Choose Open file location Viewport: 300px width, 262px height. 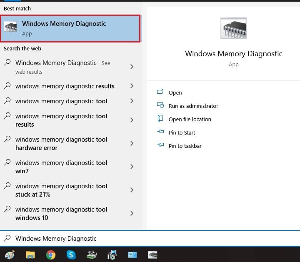tap(190, 119)
